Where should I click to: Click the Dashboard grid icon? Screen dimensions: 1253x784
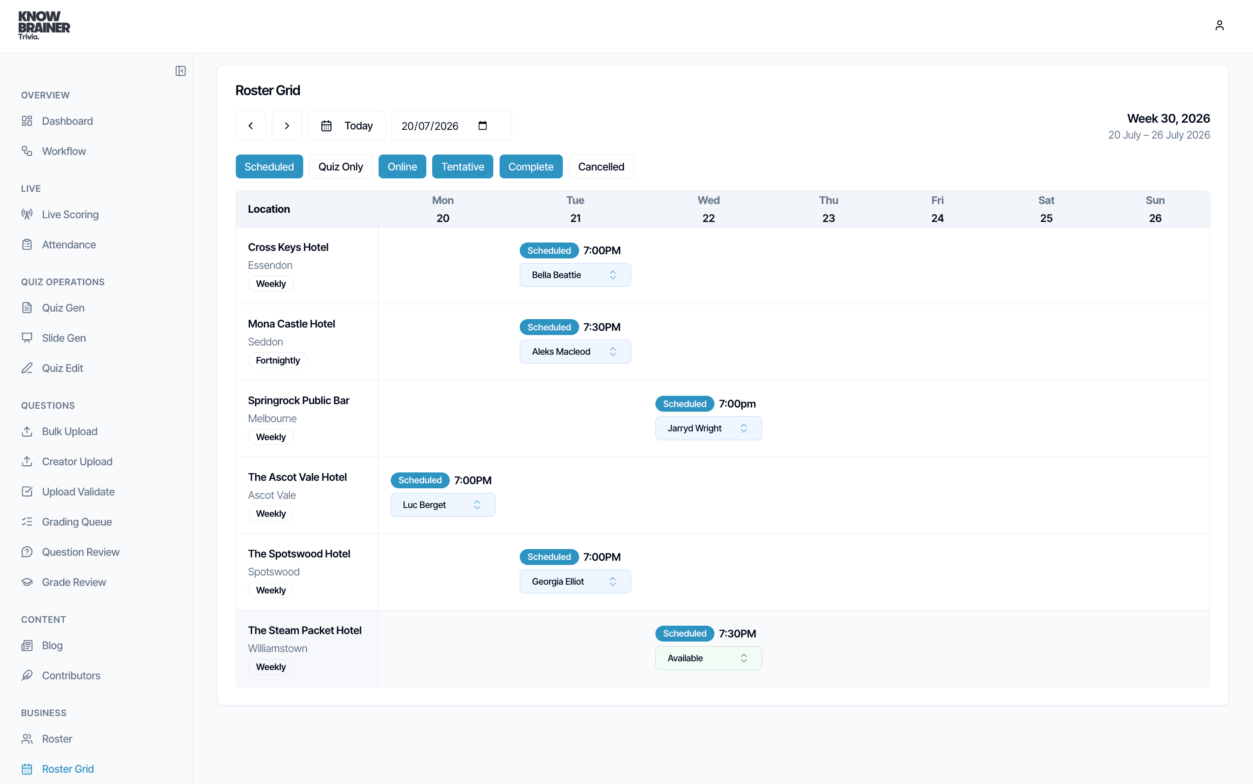point(27,121)
